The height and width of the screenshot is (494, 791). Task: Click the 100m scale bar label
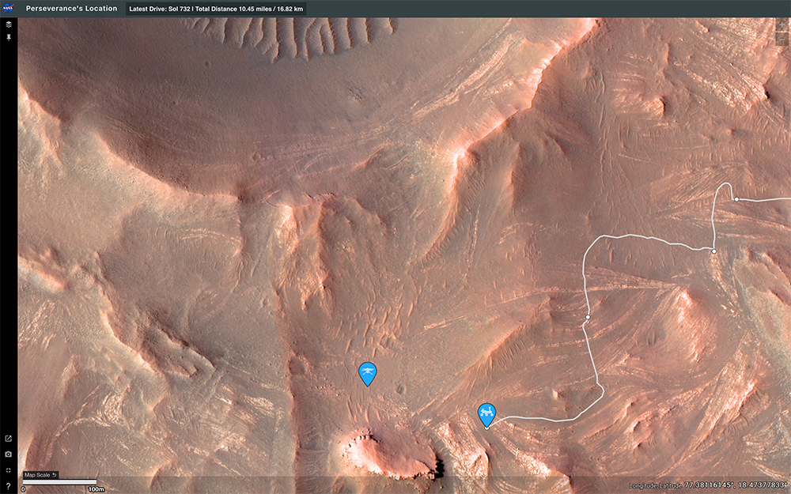97,489
